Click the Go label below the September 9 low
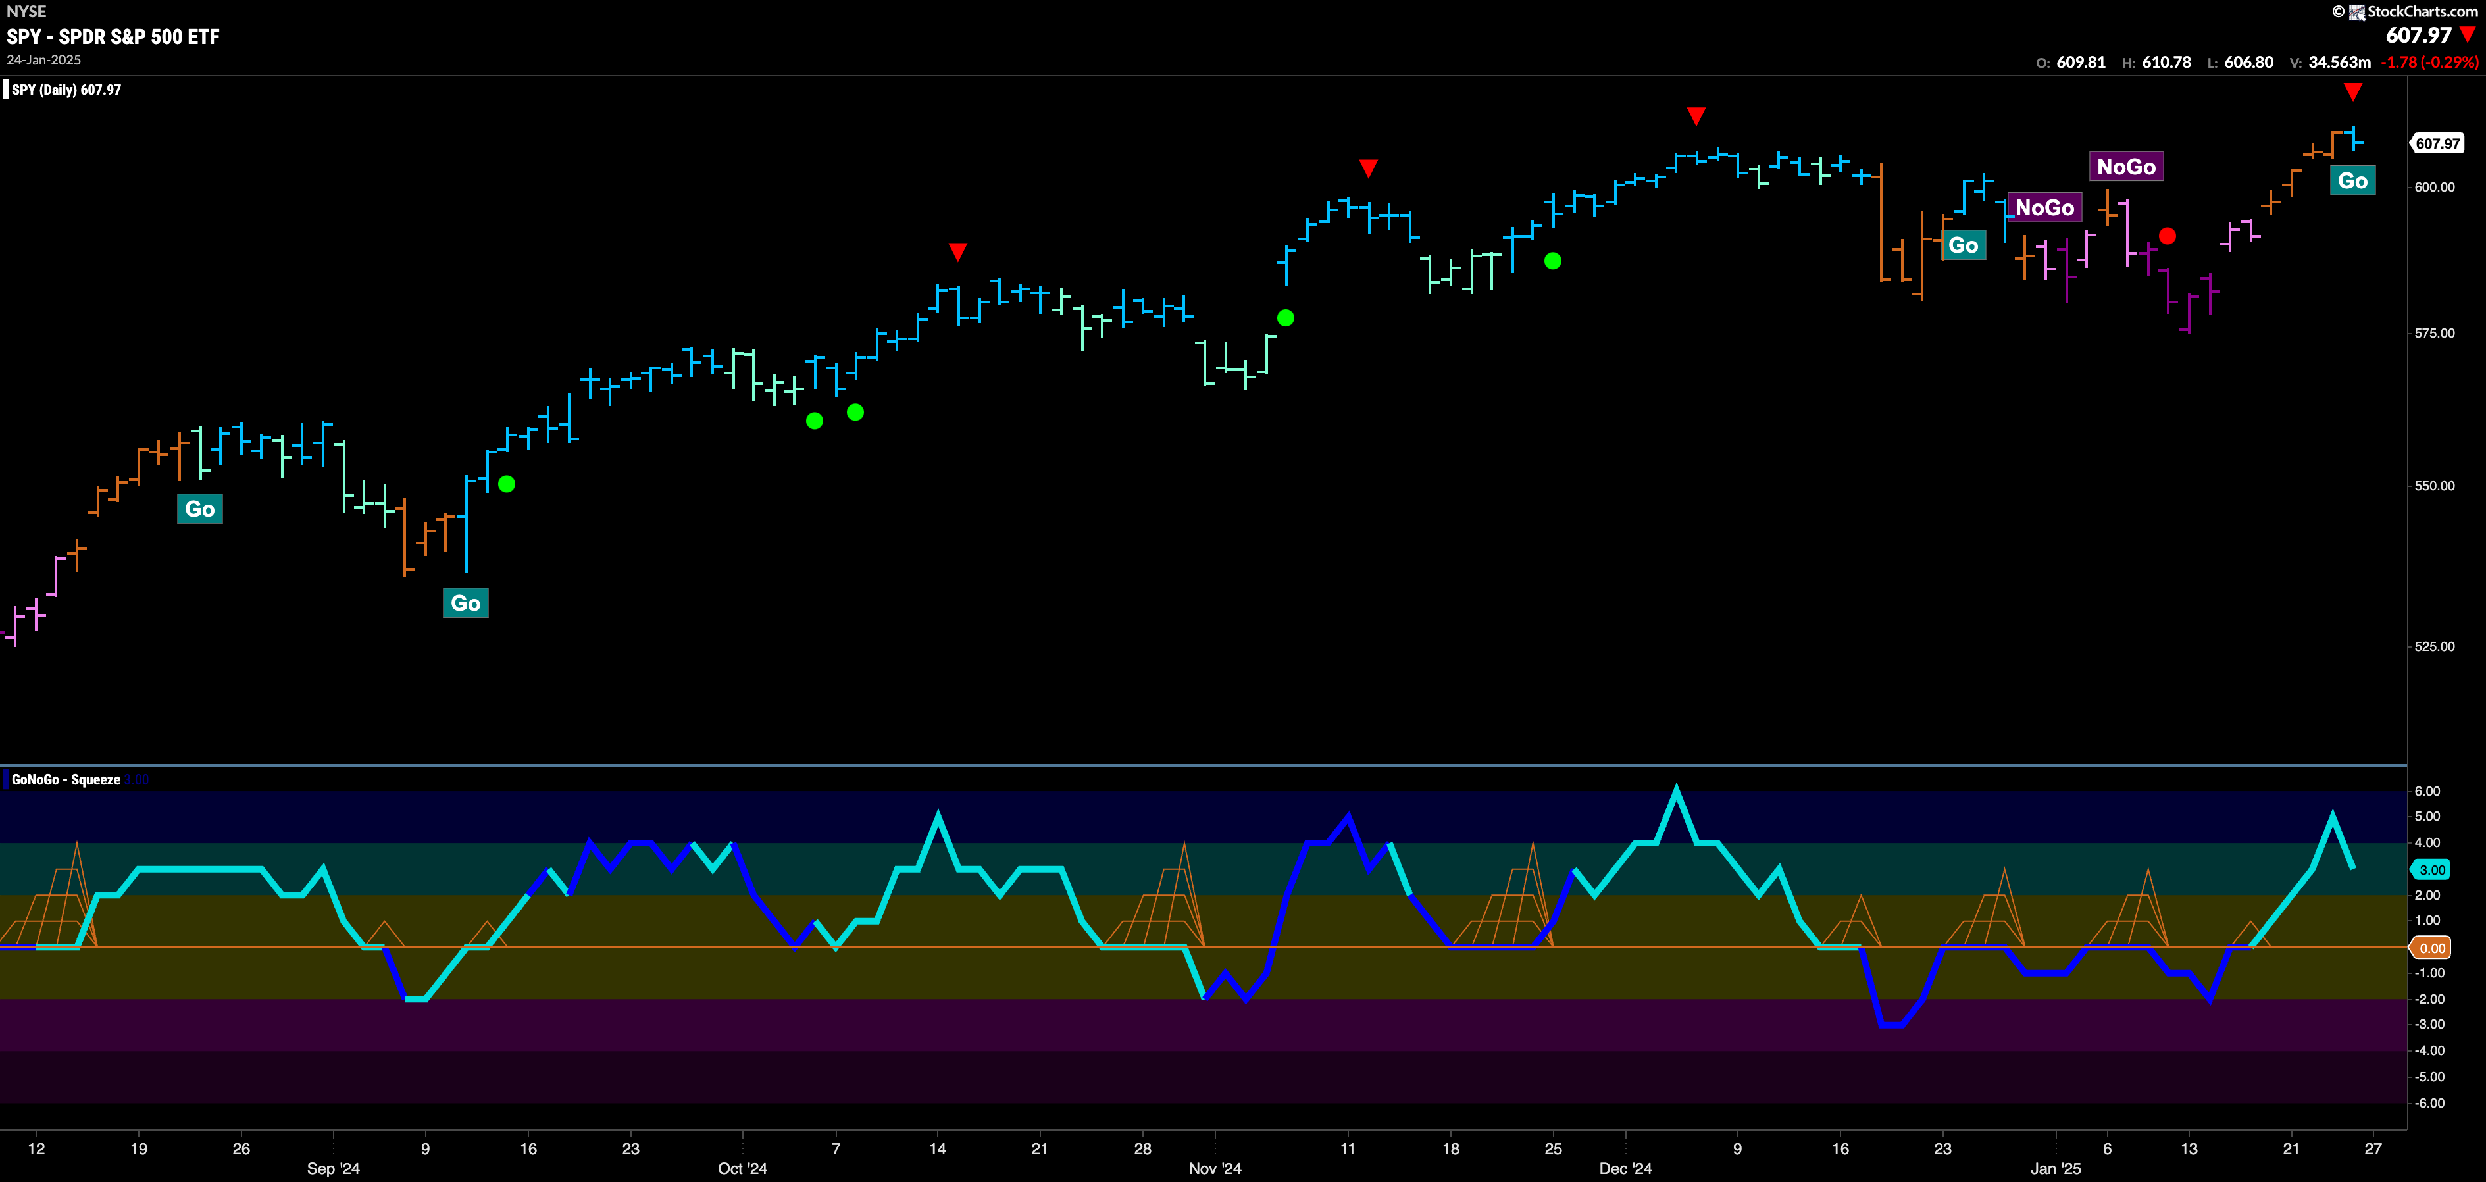The height and width of the screenshot is (1182, 2486). point(465,603)
